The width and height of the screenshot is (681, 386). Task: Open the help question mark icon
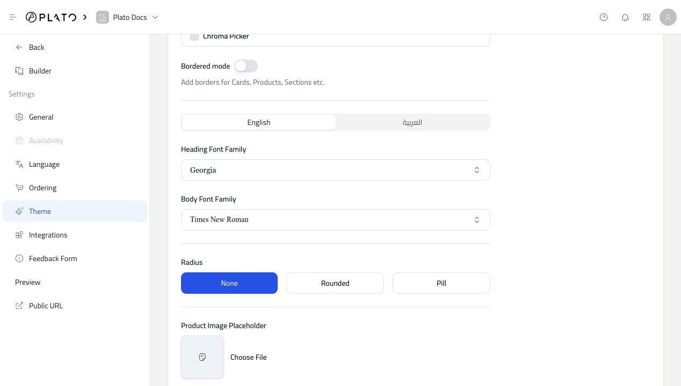click(x=604, y=17)
